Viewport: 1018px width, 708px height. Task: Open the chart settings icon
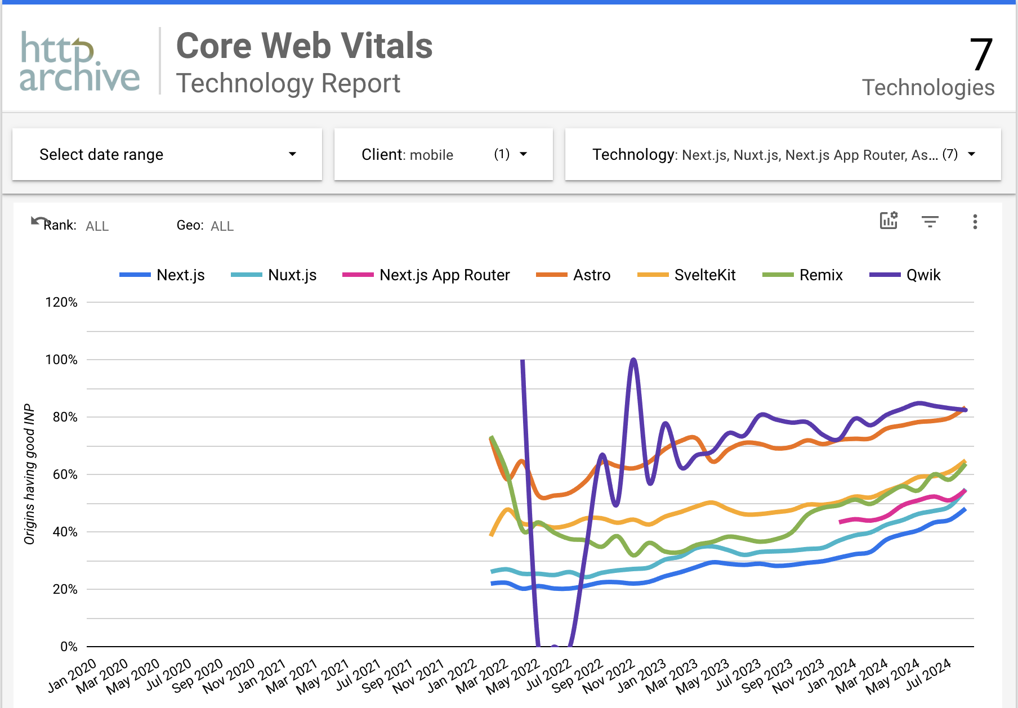pos(889,221)
